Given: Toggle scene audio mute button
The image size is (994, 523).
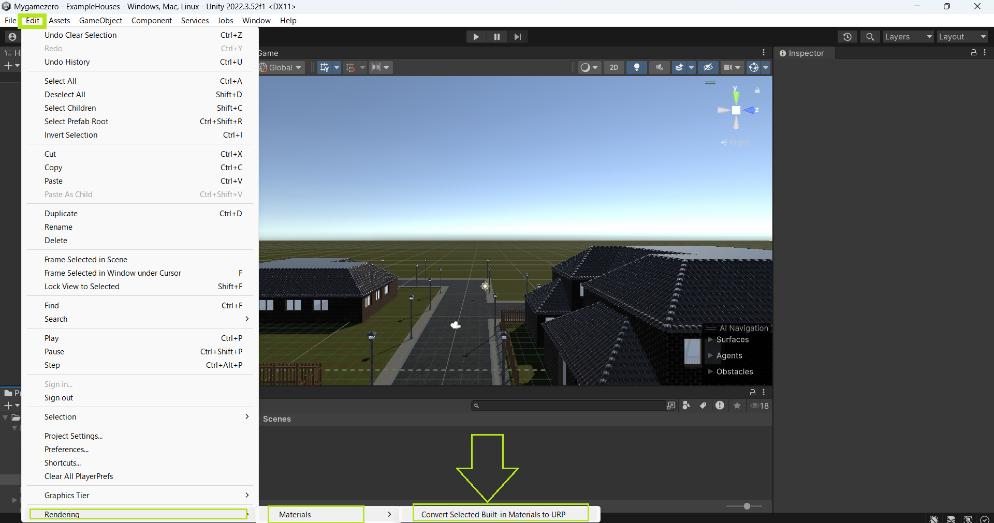Looking at the screenshot, I should tap(659, 67).
